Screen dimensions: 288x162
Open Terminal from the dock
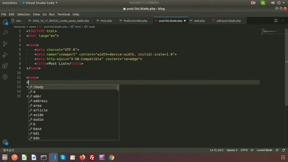click(x=44, y=157)
